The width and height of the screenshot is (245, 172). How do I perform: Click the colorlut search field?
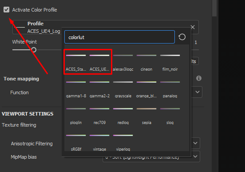tap(119, 37)
